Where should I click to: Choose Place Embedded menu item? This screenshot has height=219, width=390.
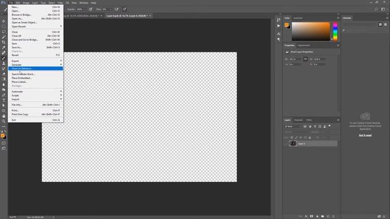tap(35, 78)
